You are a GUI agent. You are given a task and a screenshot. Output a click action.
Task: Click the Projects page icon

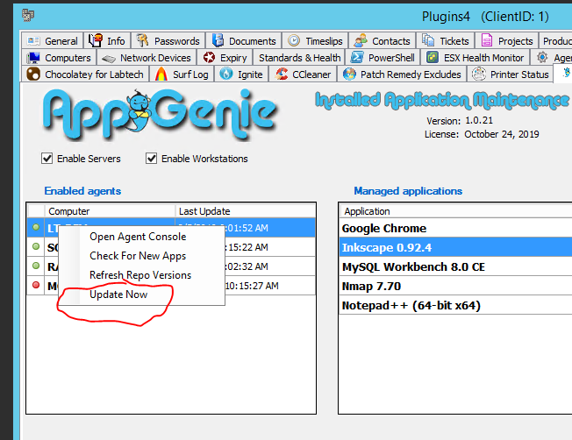coord(487,40)
